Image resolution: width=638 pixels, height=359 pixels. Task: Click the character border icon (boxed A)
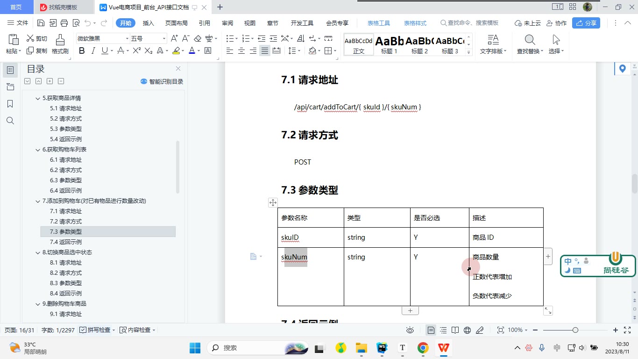(x=208, y=50)
